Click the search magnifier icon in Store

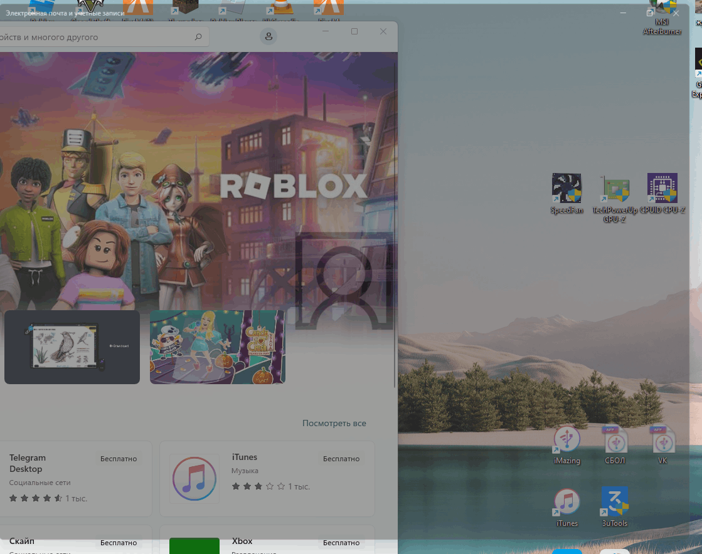click(x=198, y=37)
